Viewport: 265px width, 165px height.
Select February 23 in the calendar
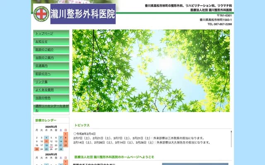point(37,149)
